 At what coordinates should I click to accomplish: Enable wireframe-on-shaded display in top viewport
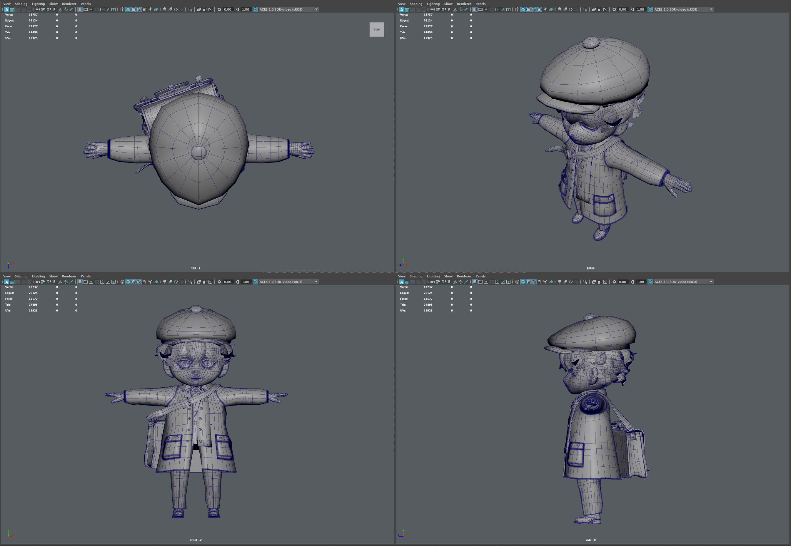pos(133,9)
